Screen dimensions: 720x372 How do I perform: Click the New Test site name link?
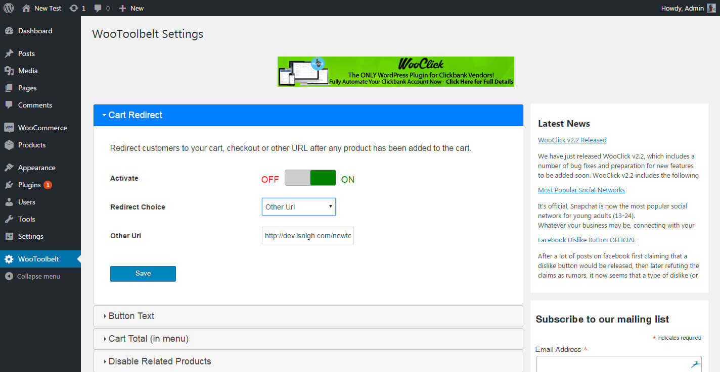click(x=48, y=8)
